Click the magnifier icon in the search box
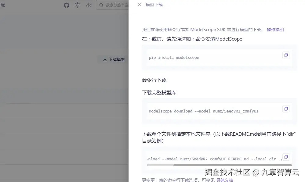305x182 pixels. coord(101,5)
